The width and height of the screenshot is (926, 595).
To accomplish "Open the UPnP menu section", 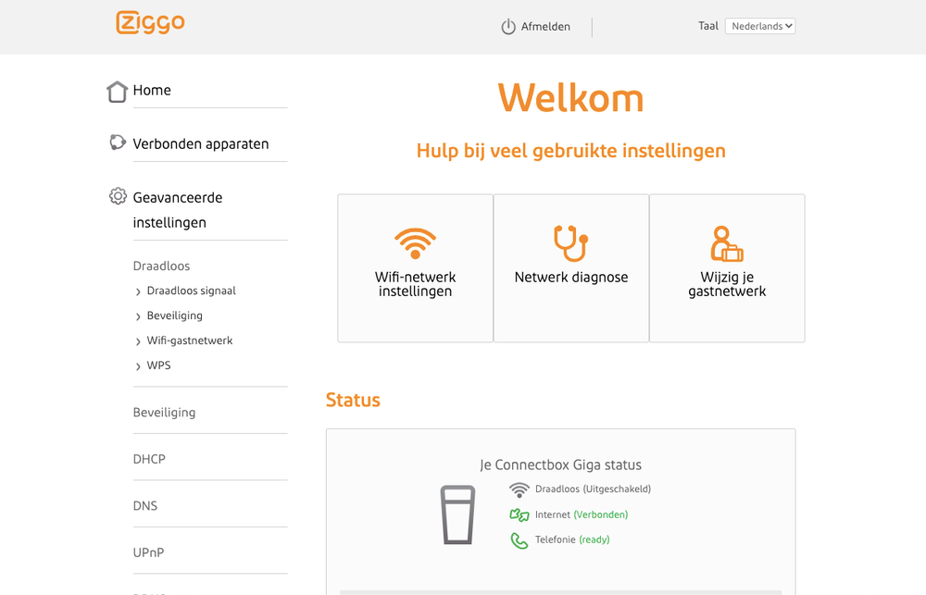I will (148, 552).
